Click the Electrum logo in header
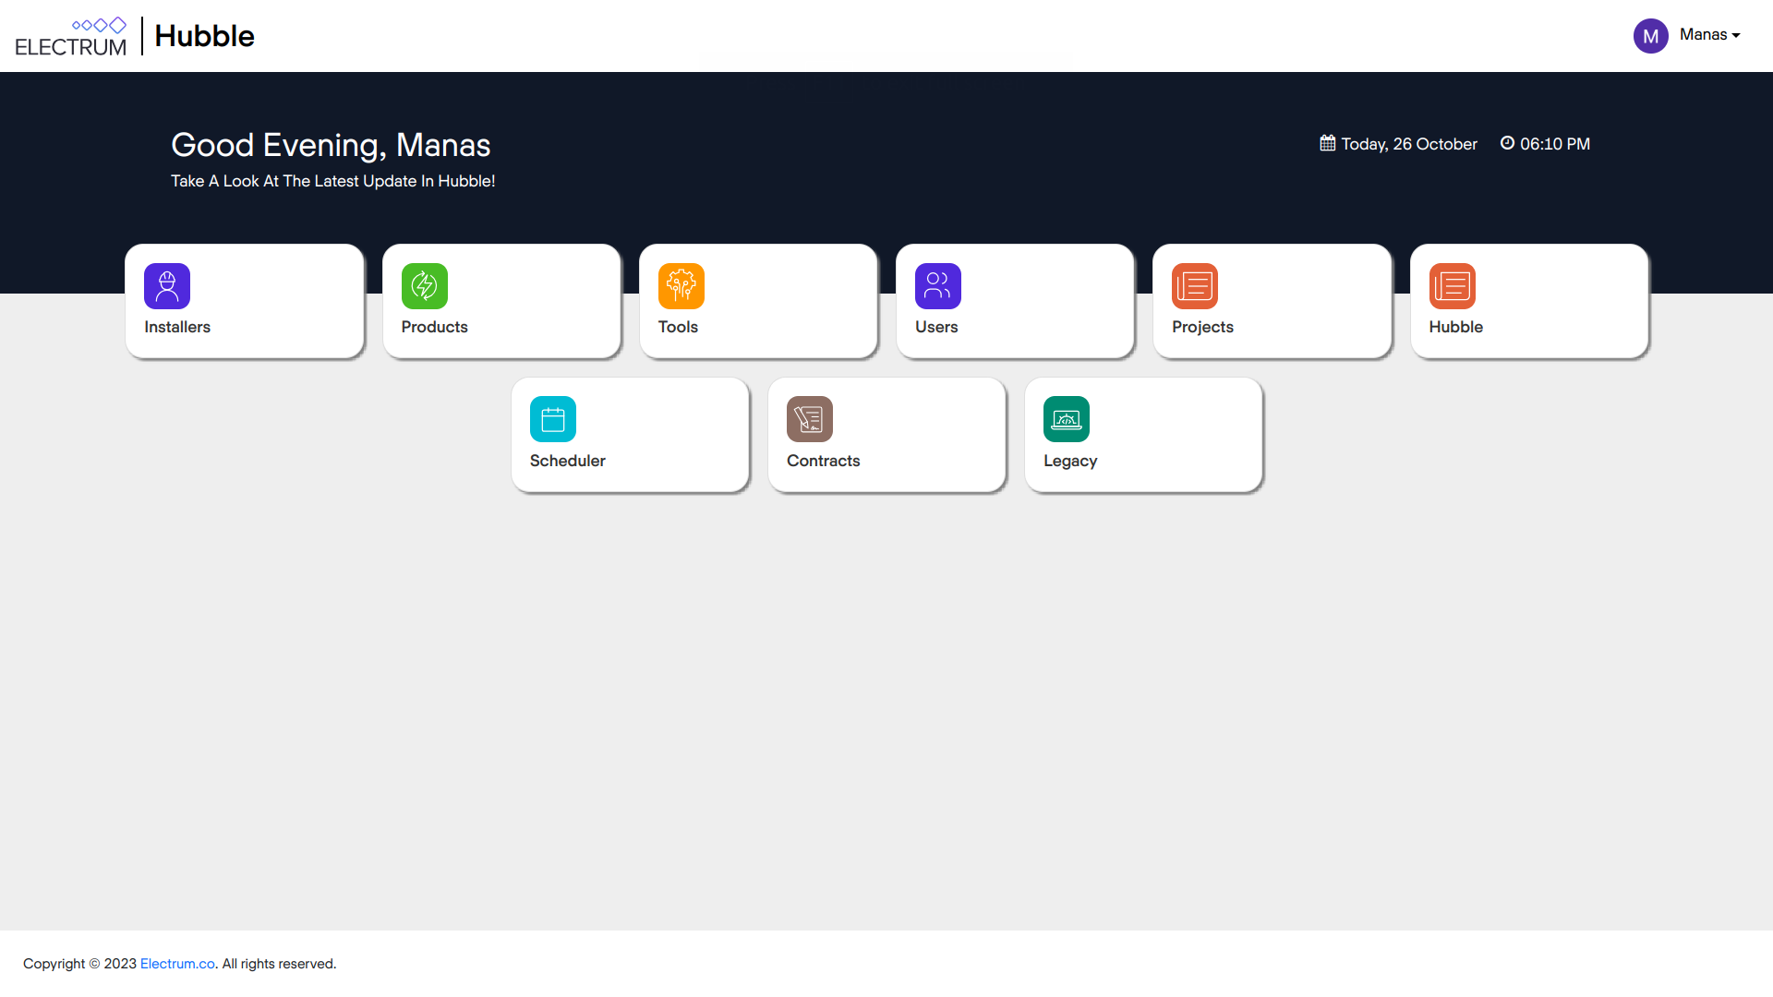The height and width of the screenshot is (997, 1773). (71, 37)
